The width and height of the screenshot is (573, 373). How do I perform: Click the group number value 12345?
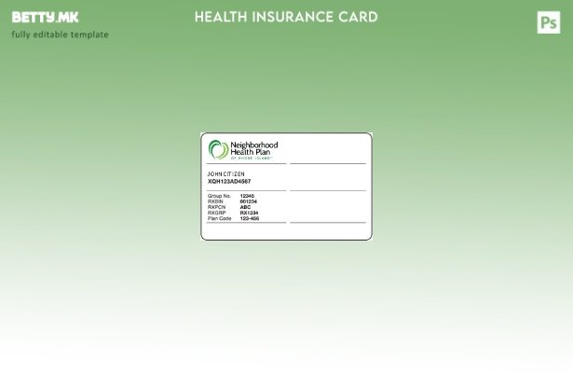247,196
